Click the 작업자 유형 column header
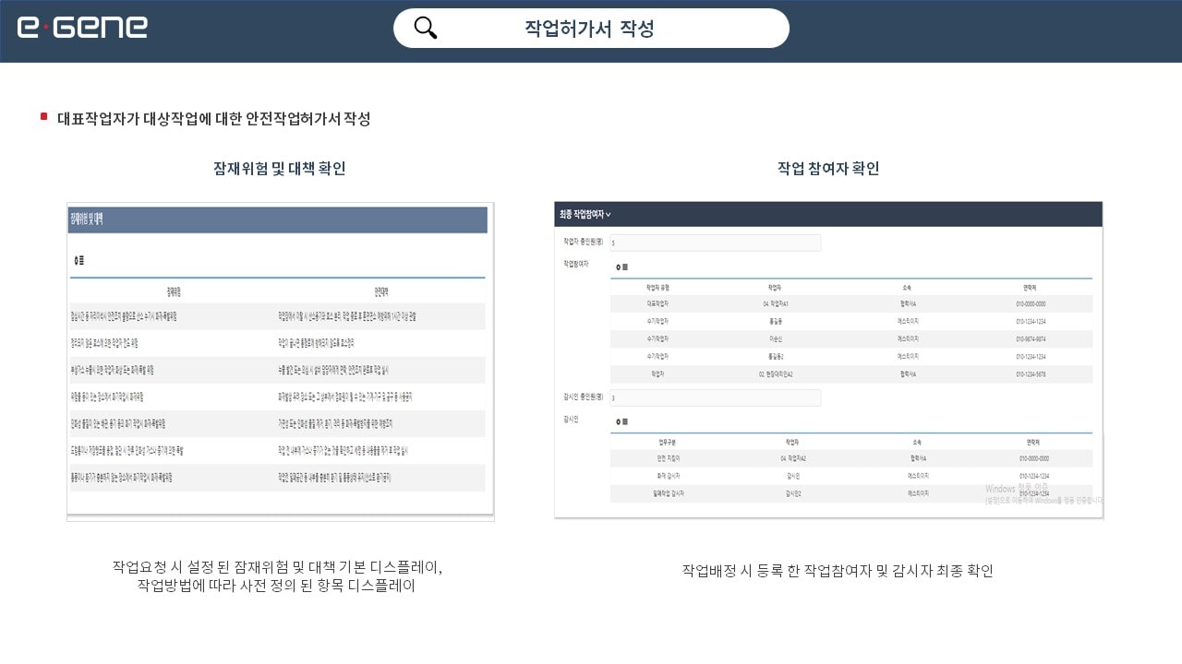The width and height of the screenshot is (1182, 664). 657,288
